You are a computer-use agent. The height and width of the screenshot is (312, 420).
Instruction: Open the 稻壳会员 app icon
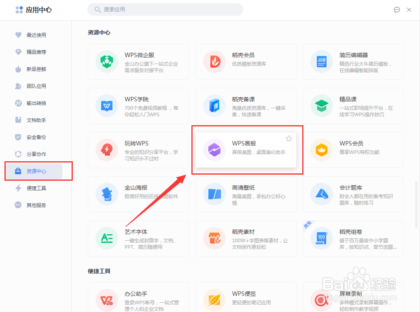pos(214,62)
